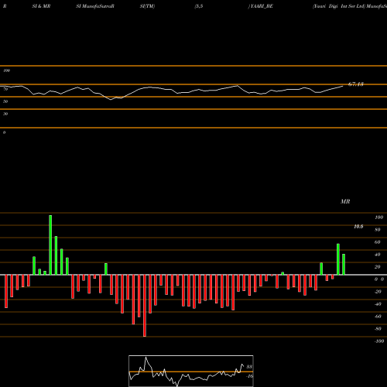This screenshot has width=387, height=387.
Task: Click the 'SI(TM)' header label
Action: point(147,6)
